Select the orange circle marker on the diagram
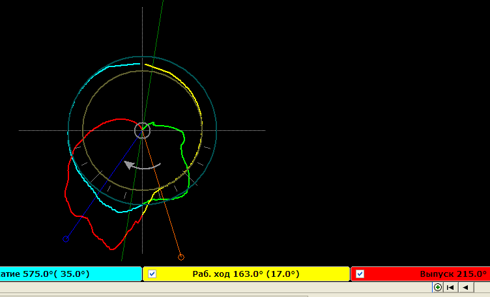Screen dimensions: 490x297 click(x=181, y=257)
